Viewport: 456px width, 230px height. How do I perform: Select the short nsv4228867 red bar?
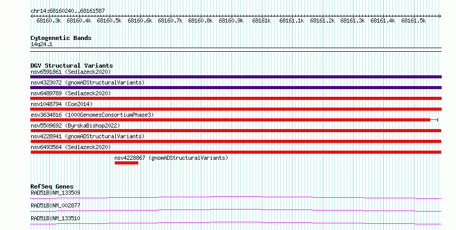coord(127,163)
